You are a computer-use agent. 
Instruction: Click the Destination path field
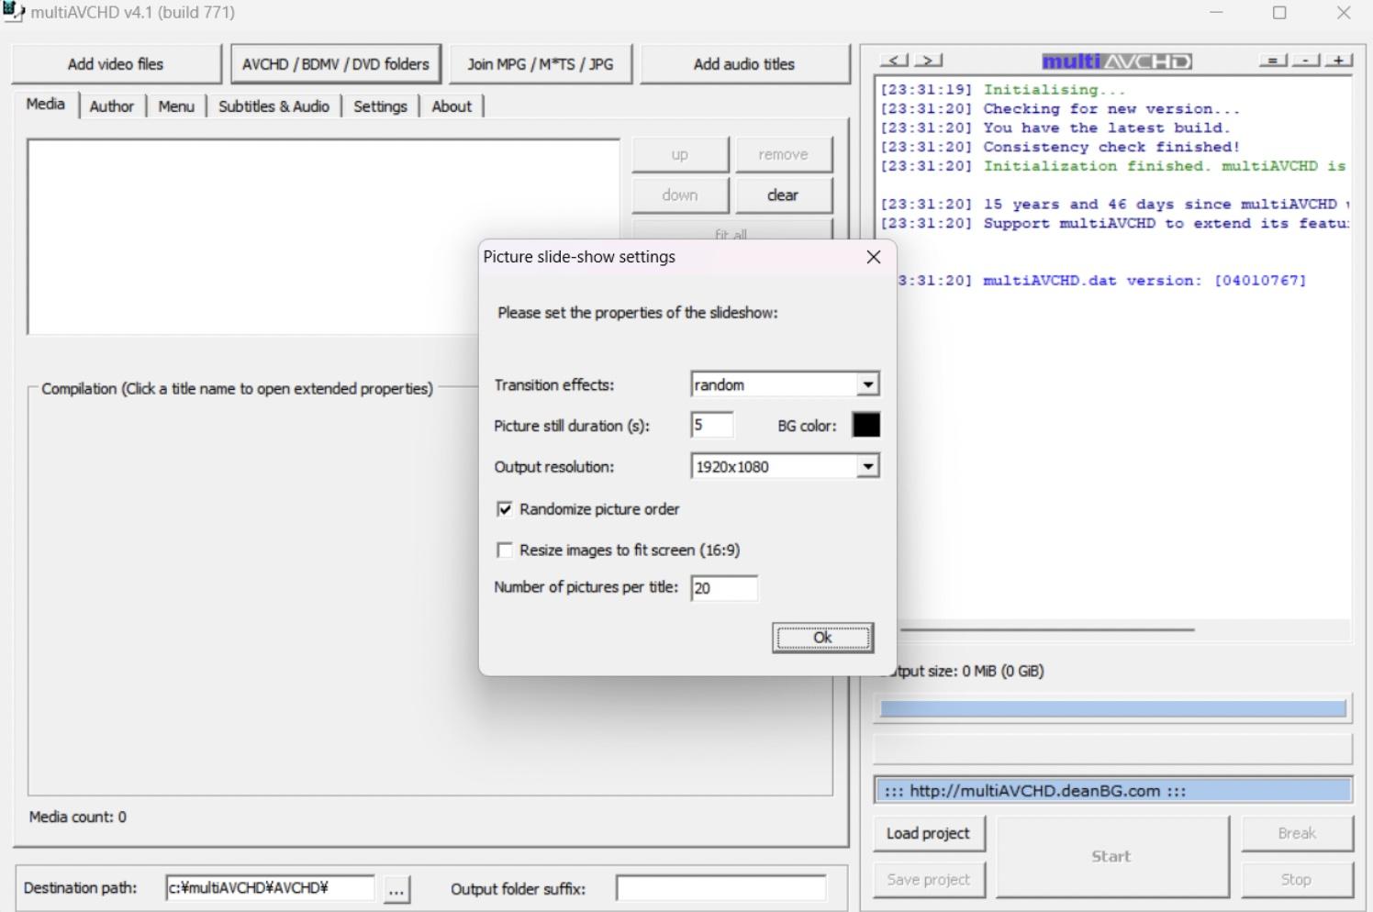pyautogui.click(x=270, y=888)
